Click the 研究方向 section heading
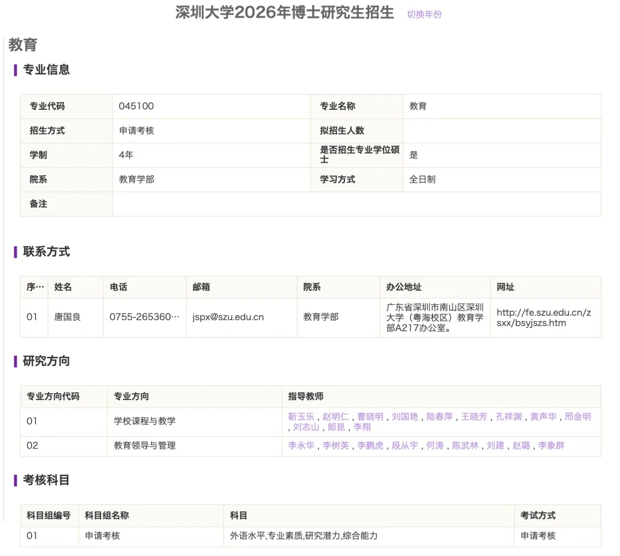This screenshot has height=556, width=620. (46, 361)
